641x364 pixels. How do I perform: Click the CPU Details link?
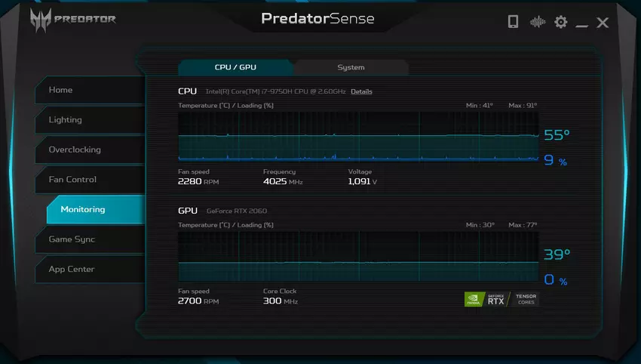point(361,91)
